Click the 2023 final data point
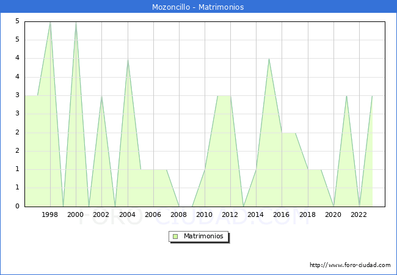 click(372, 96)
